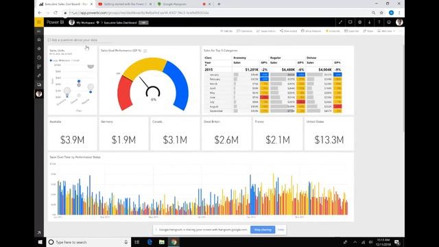Open help question mark menu
Viewport: 439px width, 247px height.
point(379,22)
